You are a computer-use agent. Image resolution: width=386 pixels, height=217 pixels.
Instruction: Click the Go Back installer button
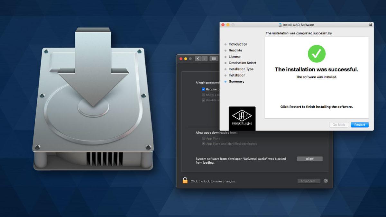click(x=339, y=125)
